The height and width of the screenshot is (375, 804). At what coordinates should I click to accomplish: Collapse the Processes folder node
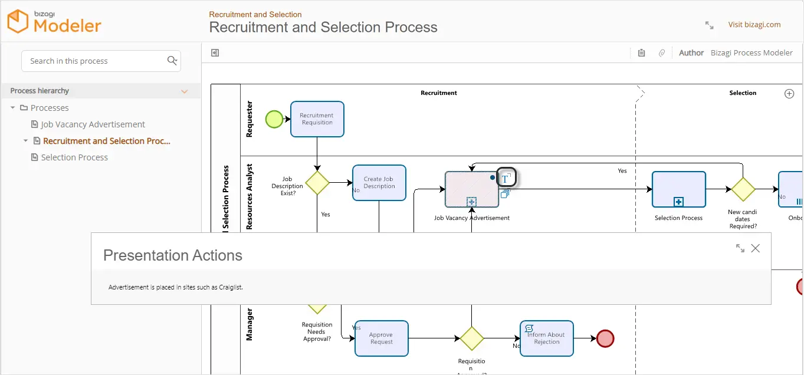(x=13, y=108)
